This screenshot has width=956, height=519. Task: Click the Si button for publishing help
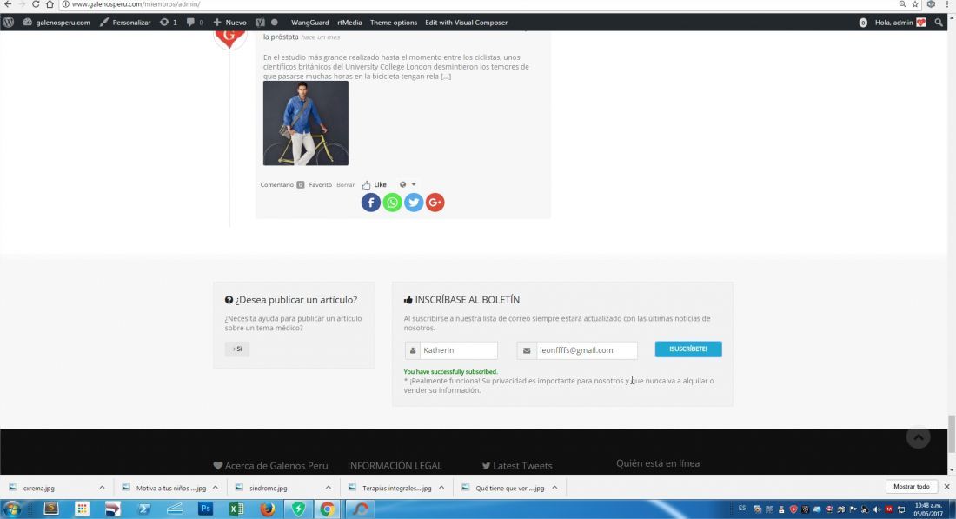(x=237, y=349)
